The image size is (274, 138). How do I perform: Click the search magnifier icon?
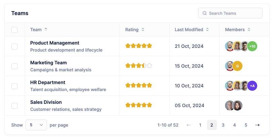[x=204, y=13]
